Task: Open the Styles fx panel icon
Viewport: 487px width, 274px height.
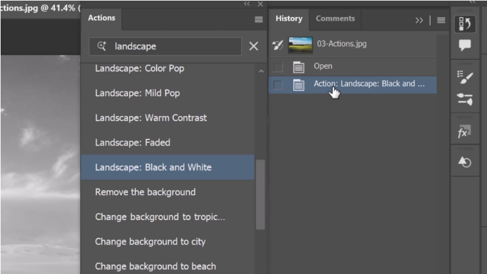Action: pos(464,131)
